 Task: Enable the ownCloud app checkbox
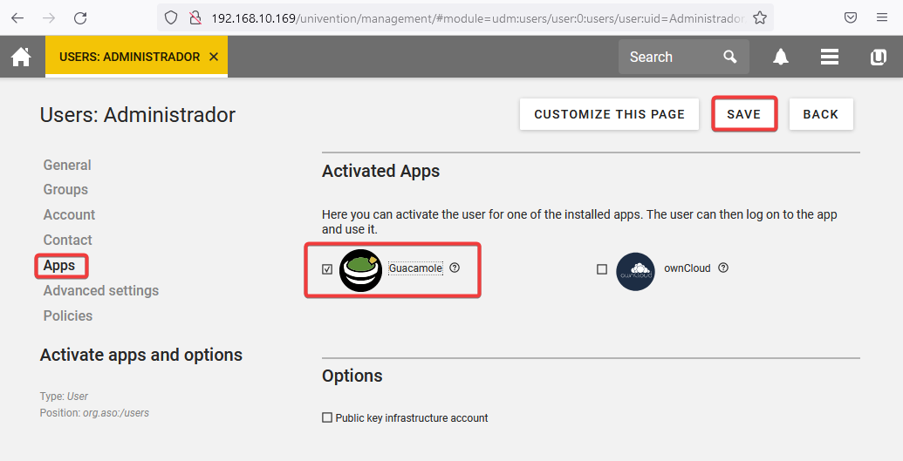click(x=602, y=269)
